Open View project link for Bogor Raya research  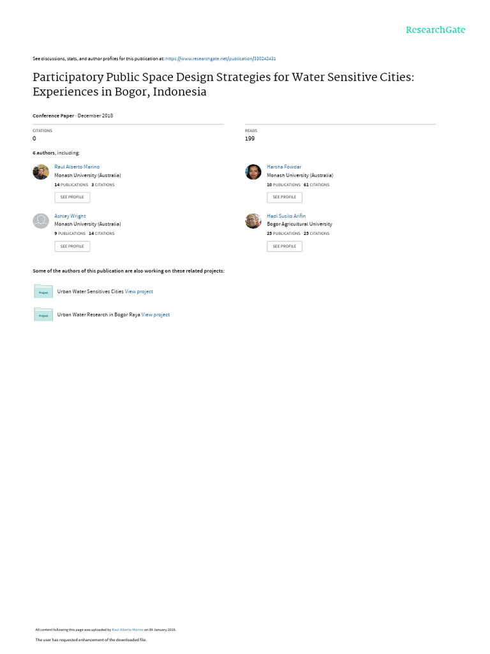click(x=156, y=314)
